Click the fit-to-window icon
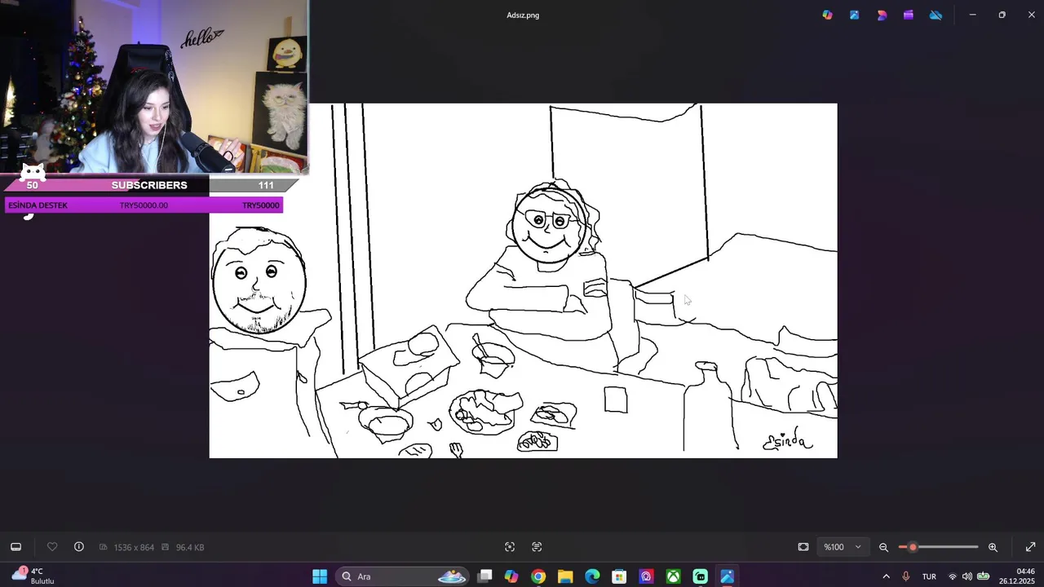1044x587 pixels. click(803, 547)
